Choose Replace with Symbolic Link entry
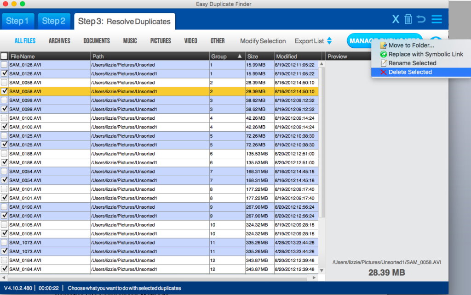Screen dimensions: 471x295 point(421,54)
